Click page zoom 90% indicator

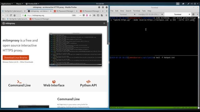point(74,15)
